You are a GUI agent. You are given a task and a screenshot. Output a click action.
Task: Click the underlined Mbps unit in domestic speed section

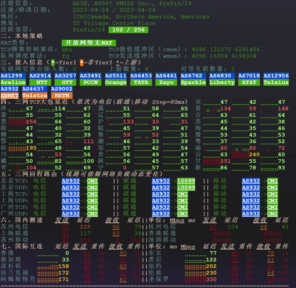point(177,220)
